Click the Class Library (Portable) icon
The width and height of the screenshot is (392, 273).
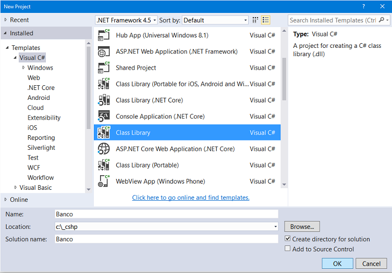coord(104,165)
